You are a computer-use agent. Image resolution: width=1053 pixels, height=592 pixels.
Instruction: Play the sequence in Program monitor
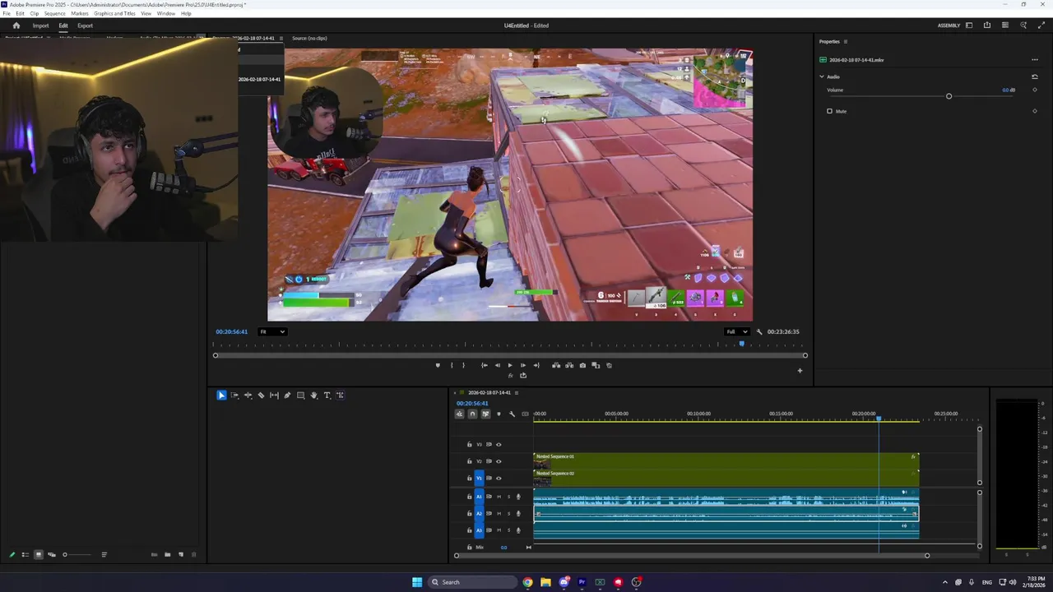(510, 365)
